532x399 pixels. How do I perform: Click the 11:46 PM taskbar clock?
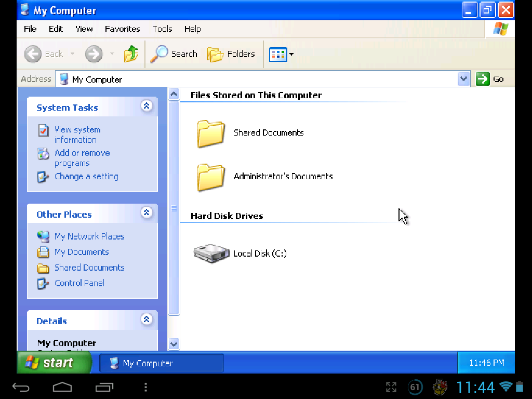pos(486,363)
